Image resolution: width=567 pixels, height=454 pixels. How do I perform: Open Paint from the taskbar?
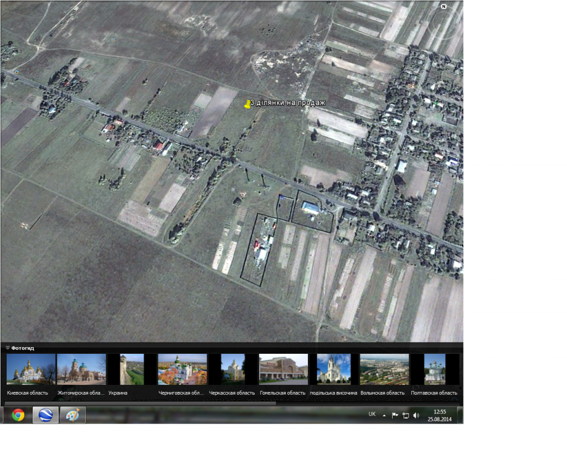click(x=73, y=415)
